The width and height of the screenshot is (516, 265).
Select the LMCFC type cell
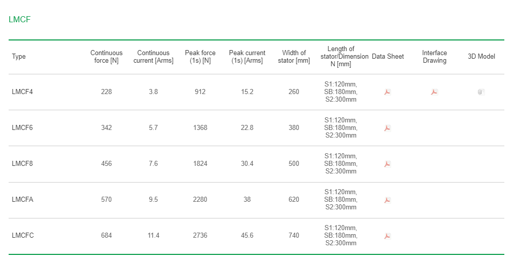(23, 236)
